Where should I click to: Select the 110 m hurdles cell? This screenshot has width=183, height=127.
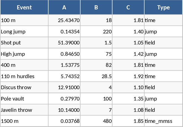click(x=24, y=76)
